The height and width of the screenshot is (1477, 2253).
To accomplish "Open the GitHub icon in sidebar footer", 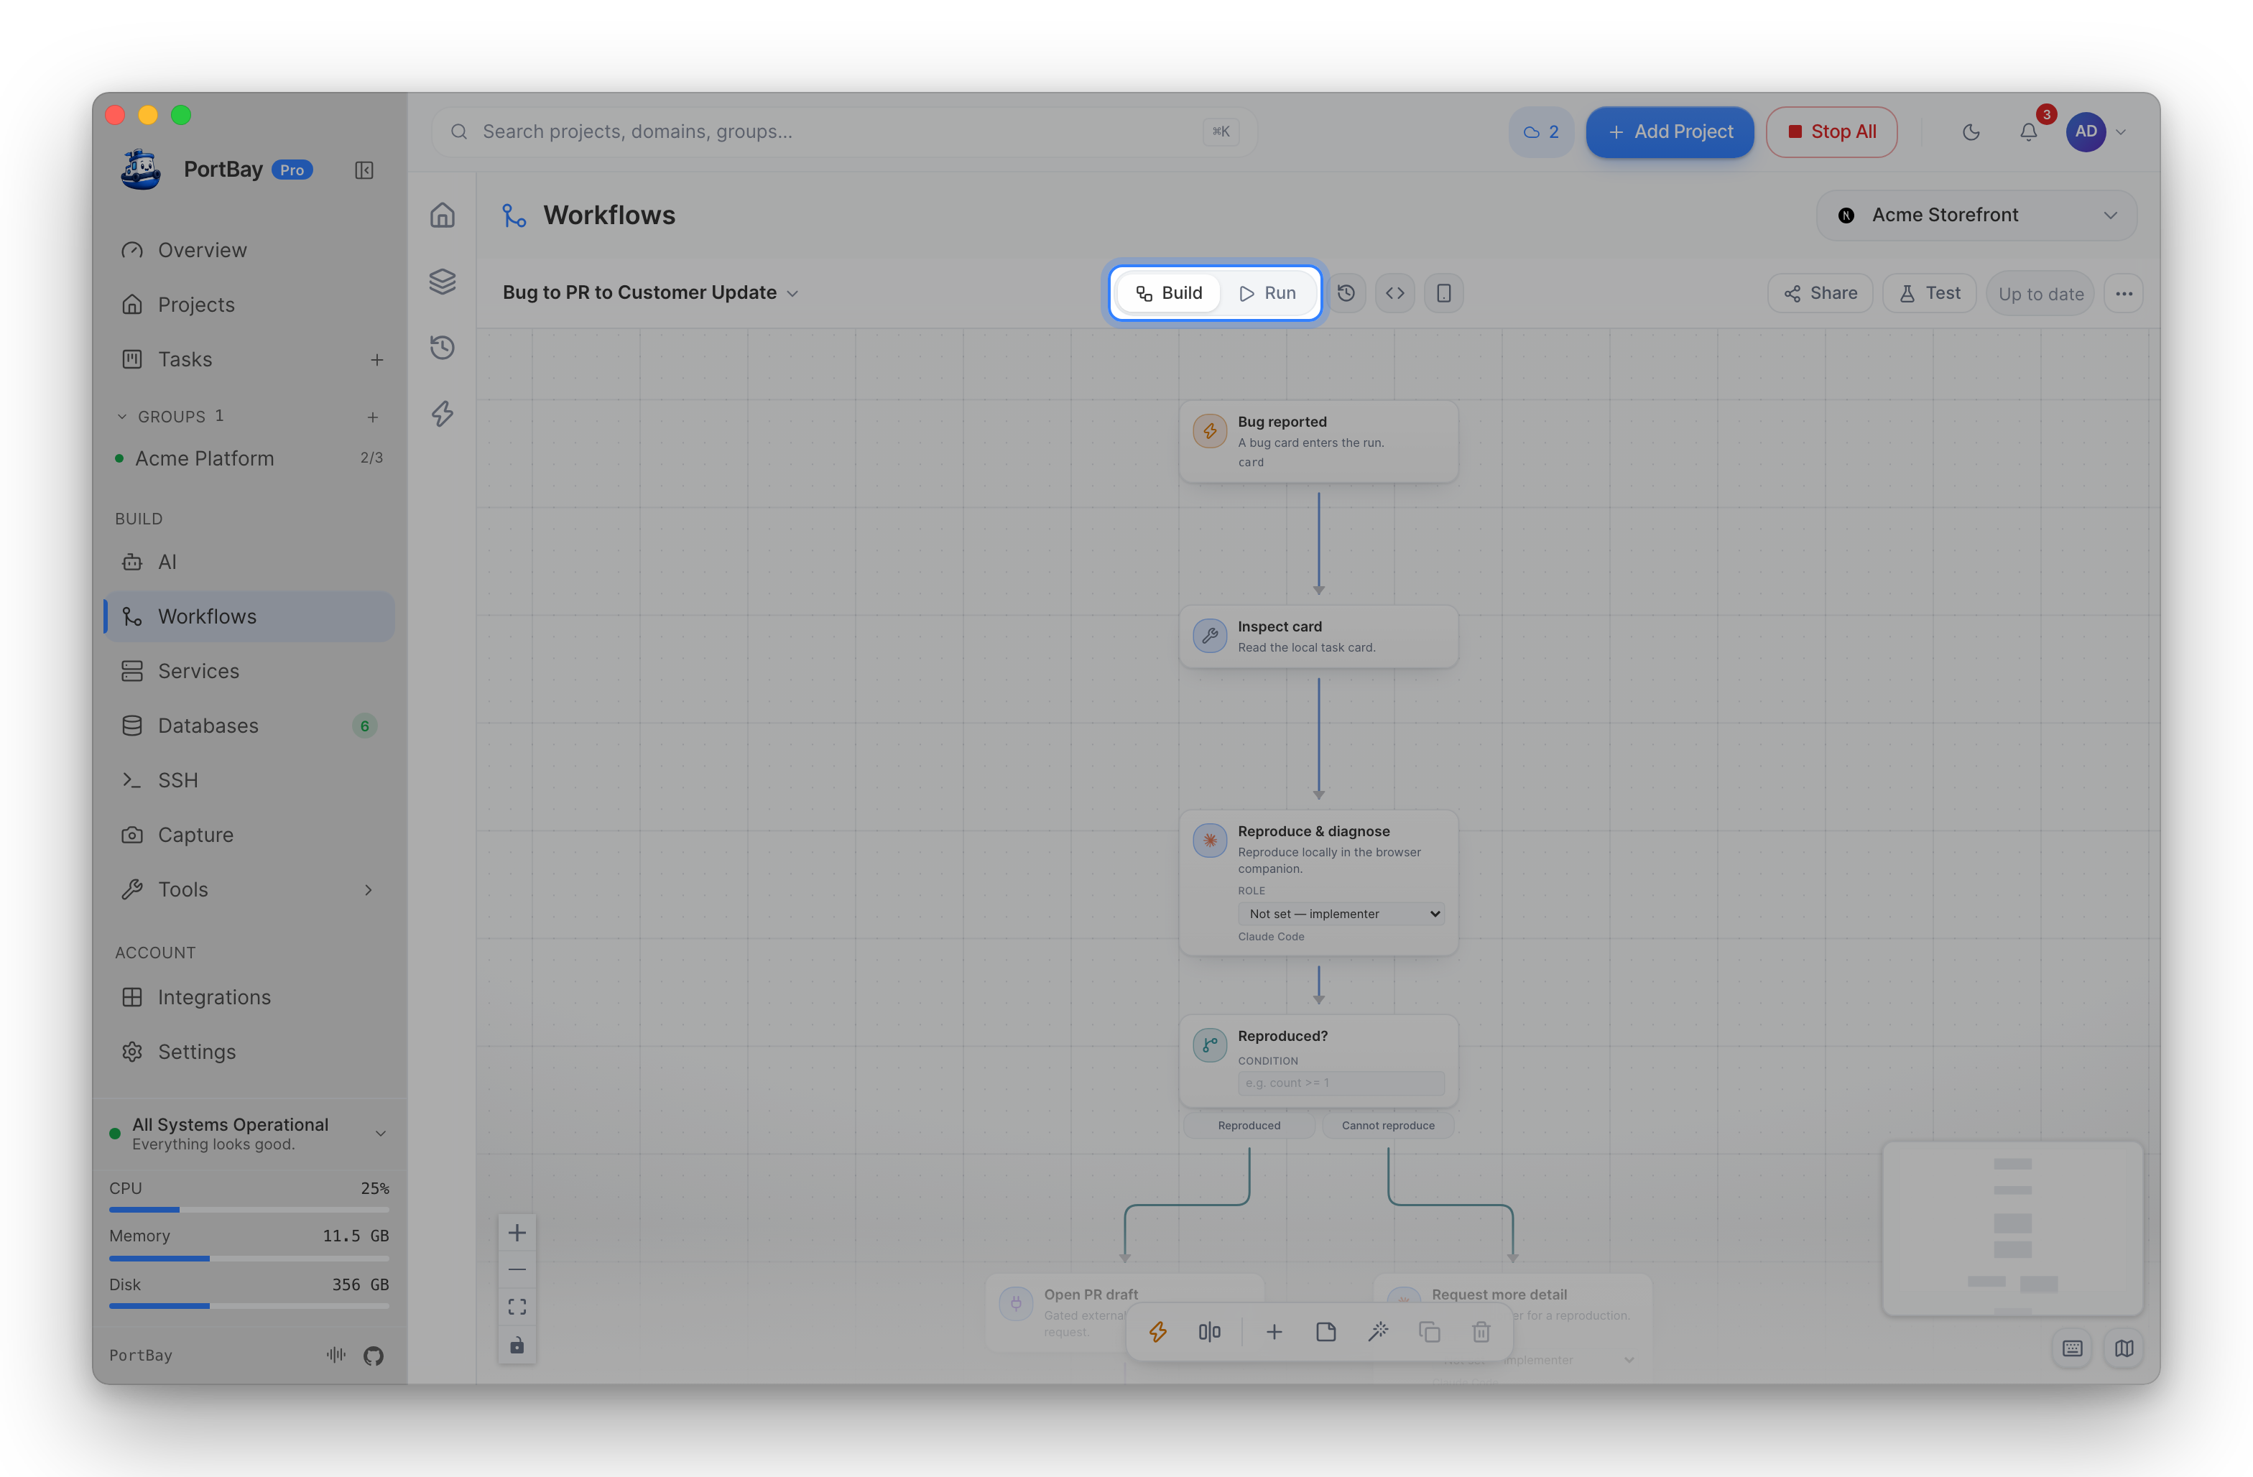I will [x=373, y=1356].
